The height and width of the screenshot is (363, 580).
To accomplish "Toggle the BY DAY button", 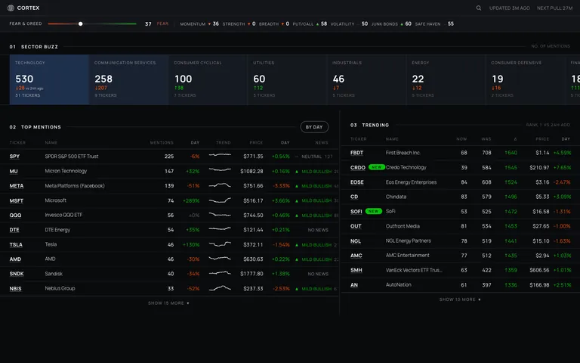I will tap(314, 127).
